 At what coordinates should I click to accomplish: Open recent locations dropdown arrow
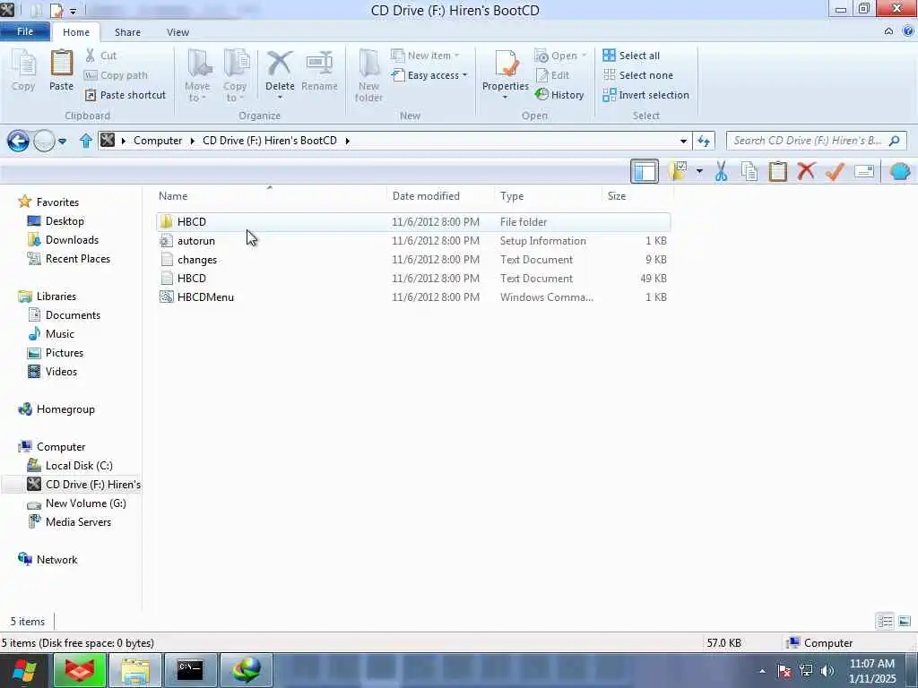62,141
